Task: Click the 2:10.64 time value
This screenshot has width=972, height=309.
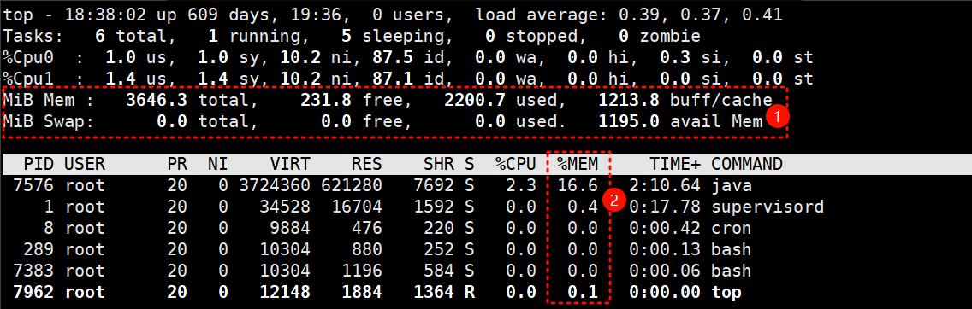Action: (x=665, y=185)
